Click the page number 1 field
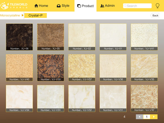Viewport: 164px width, 123px height. click(x=147, y=117)
